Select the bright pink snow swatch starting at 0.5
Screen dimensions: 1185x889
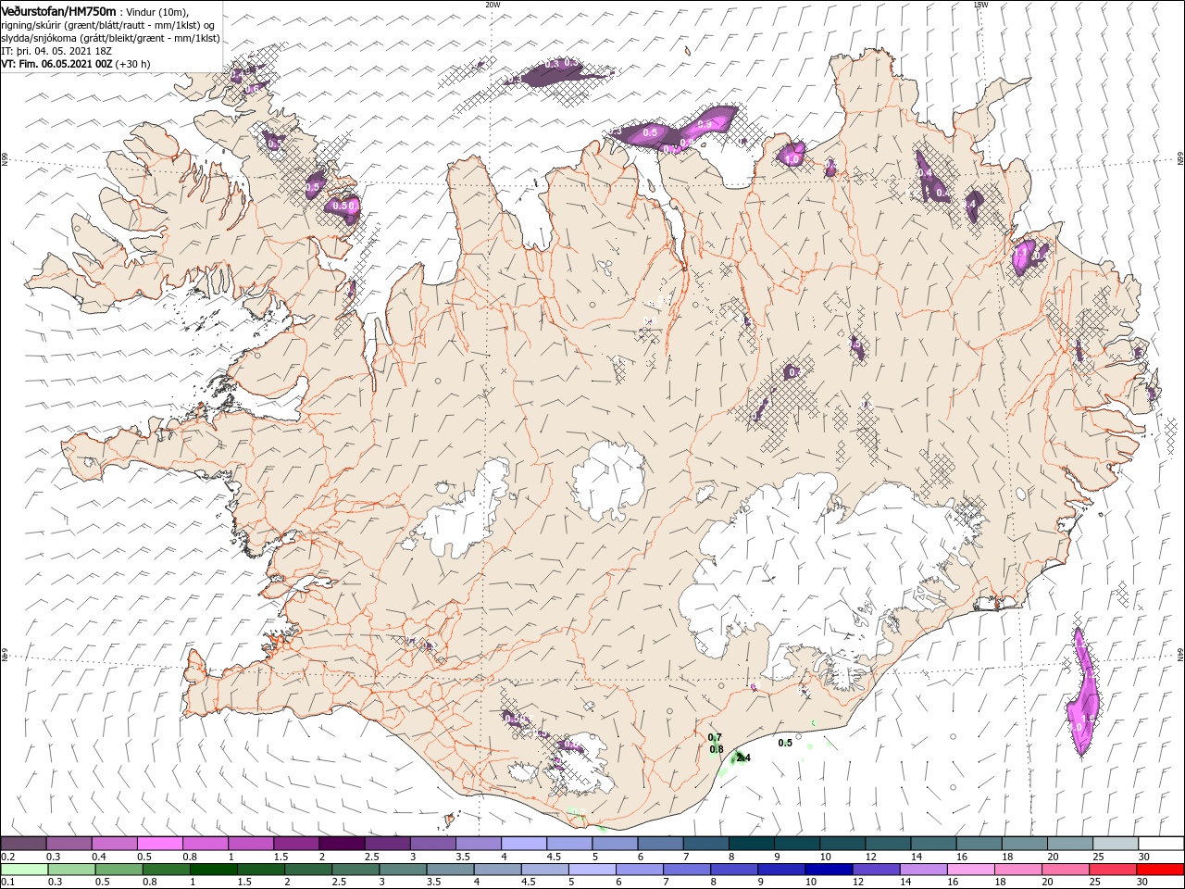[x=159, y=844]
